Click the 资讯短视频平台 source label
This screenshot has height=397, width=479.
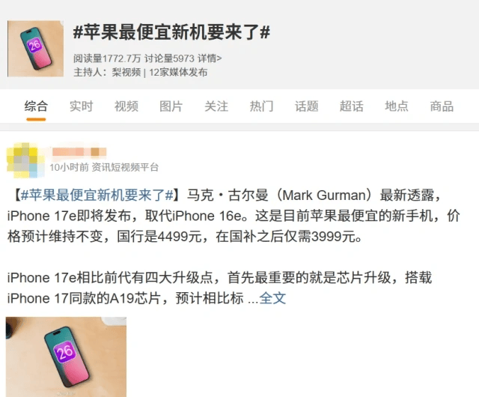coord(125,167)
